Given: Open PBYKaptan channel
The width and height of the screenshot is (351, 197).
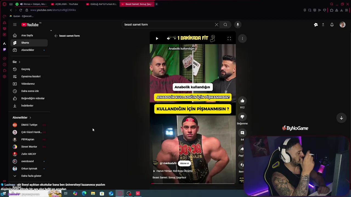Looking at the screenshot, I should (x=29, y=140).
